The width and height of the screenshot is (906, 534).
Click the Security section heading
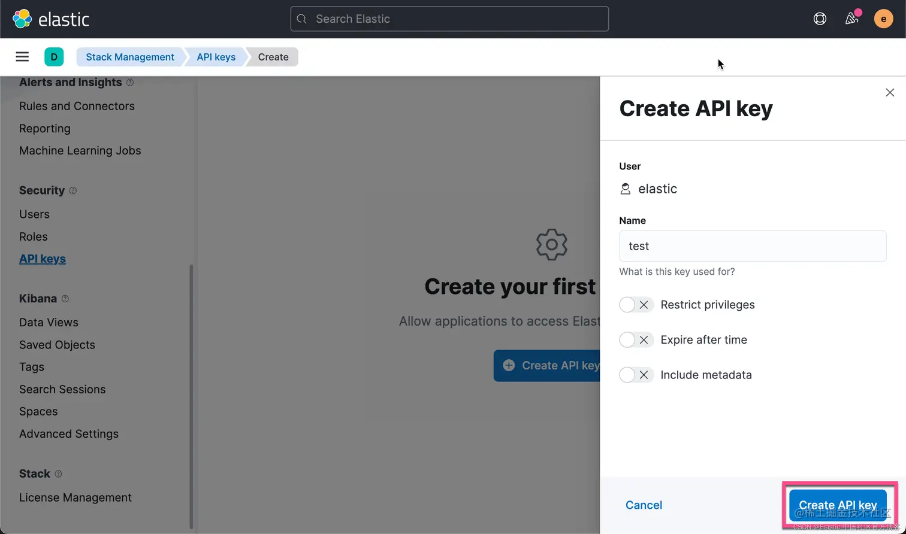click(x=42, y=190)
